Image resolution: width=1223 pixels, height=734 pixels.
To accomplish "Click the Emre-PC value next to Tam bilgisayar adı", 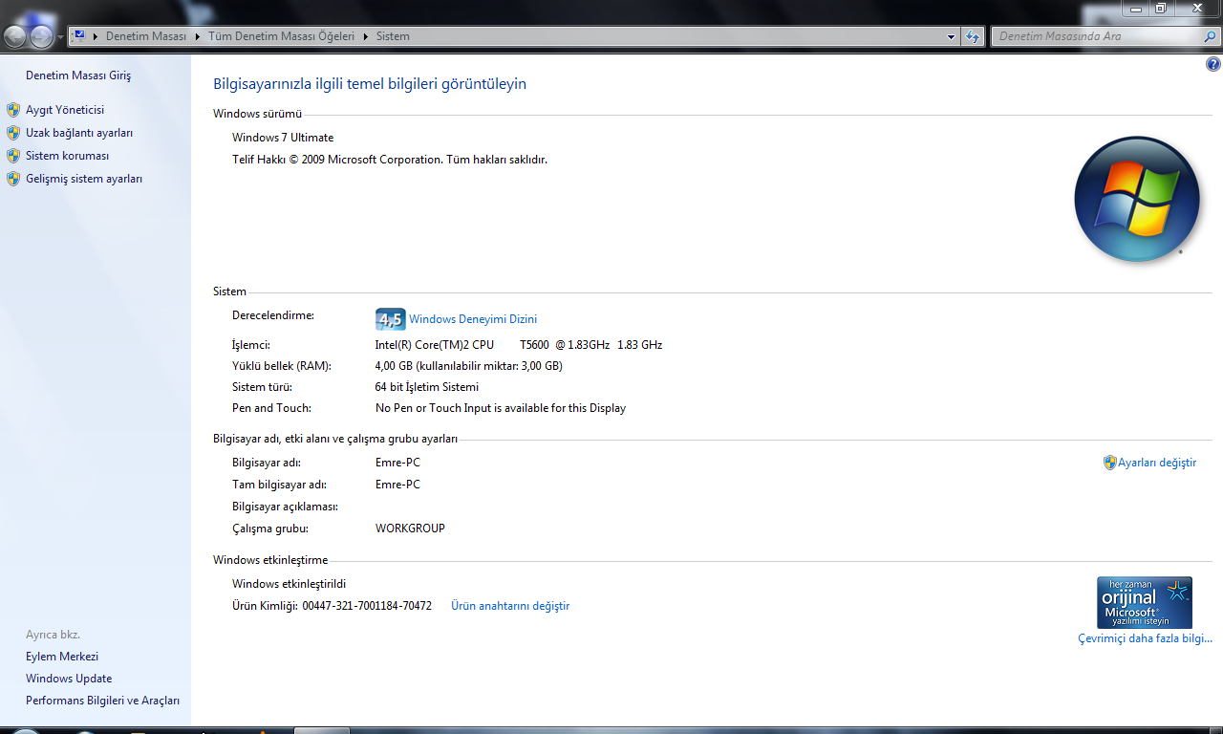I will click(x=397, y=485).
